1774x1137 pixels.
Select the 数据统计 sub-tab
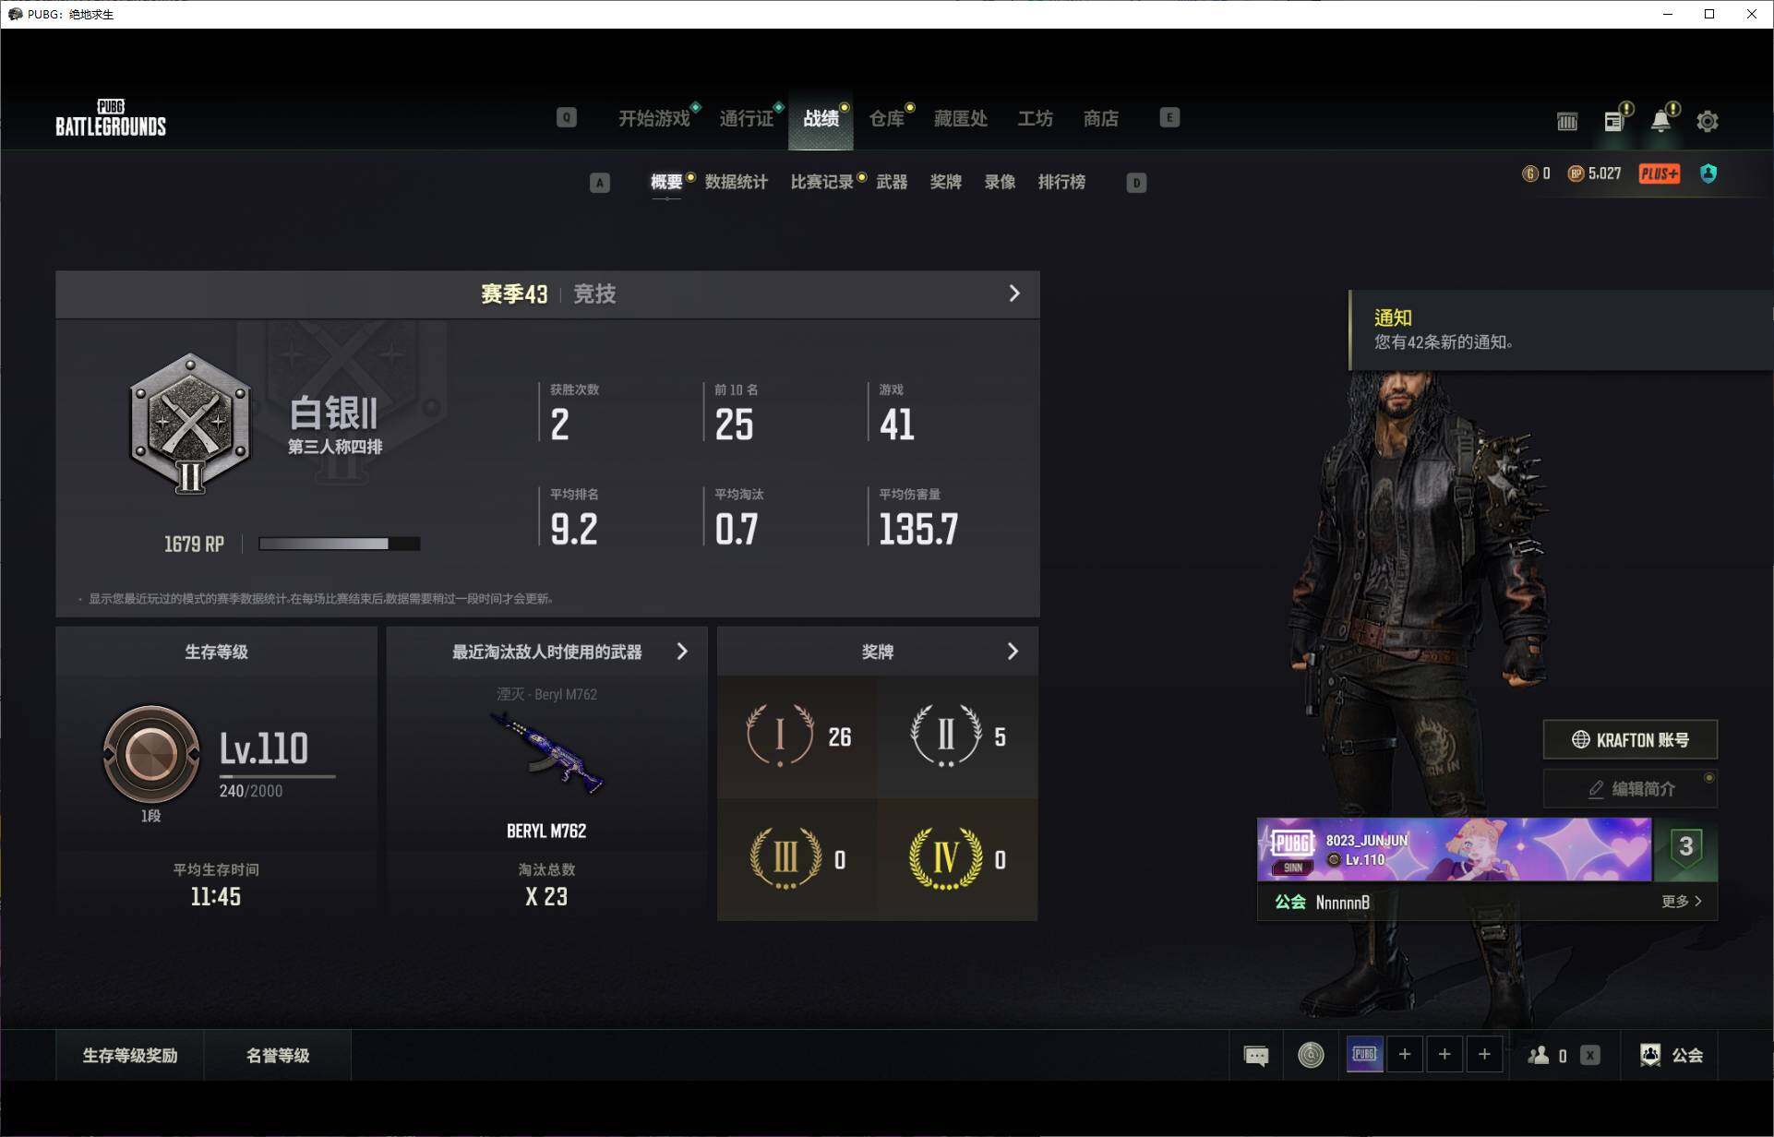click(x=736, y=182)
